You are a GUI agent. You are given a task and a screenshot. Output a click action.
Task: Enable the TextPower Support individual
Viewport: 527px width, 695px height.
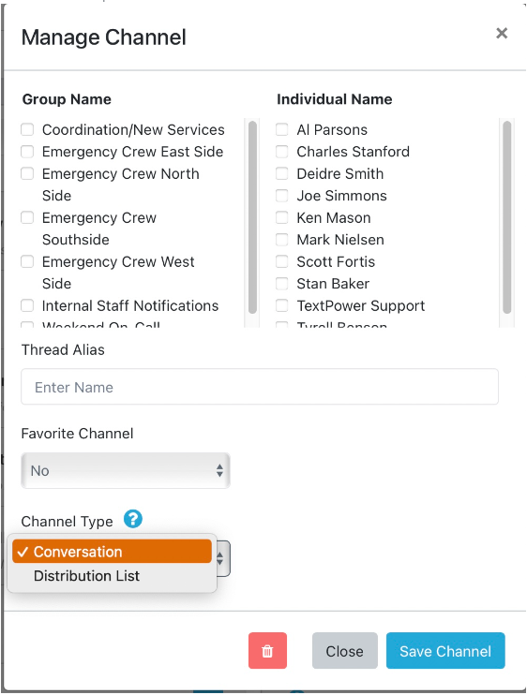[x=282, y=305]
